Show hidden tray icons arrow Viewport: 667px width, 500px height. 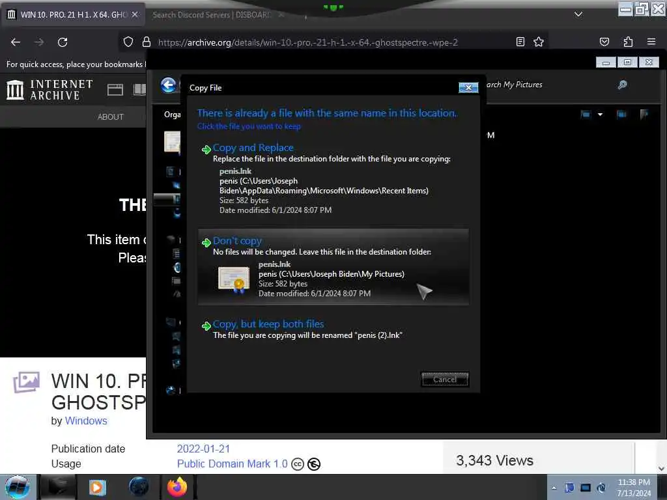pyautogui.click(x=554, y=488)
